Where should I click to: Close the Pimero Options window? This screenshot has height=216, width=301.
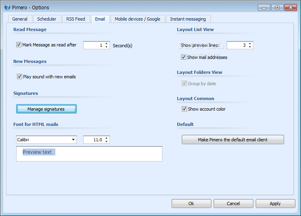(x=290, y=8)
